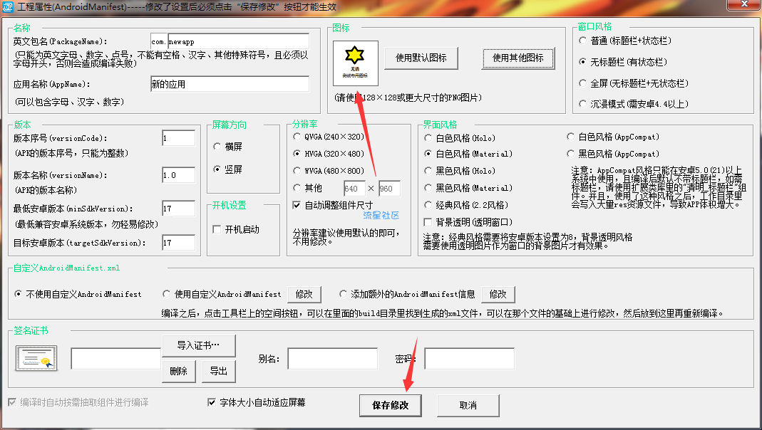
Task: Select 经典风格 (2.2风格) theme
Action: [466, 205]
